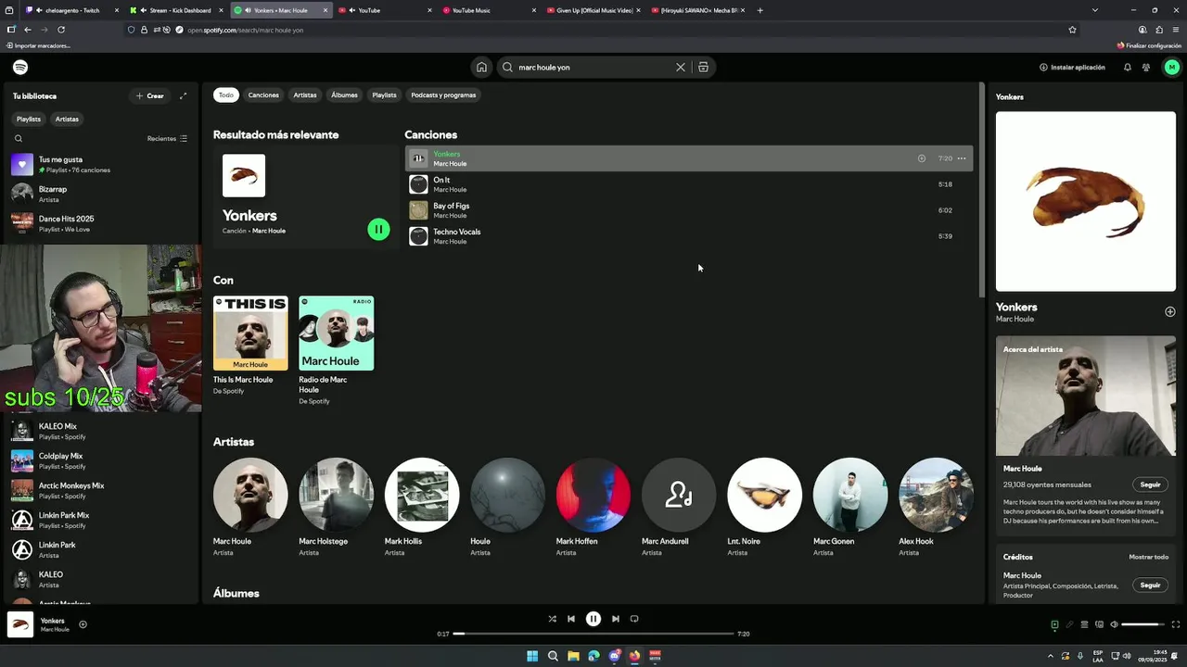Pause Yonkers via the green button on the top result
1187x667 pixels.
click(378, 229)
